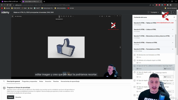The width and height of the screenshot is (178, 100).
Task: Check lecture 50 Atributos de la etiqueta input
Action: [135, 60]
